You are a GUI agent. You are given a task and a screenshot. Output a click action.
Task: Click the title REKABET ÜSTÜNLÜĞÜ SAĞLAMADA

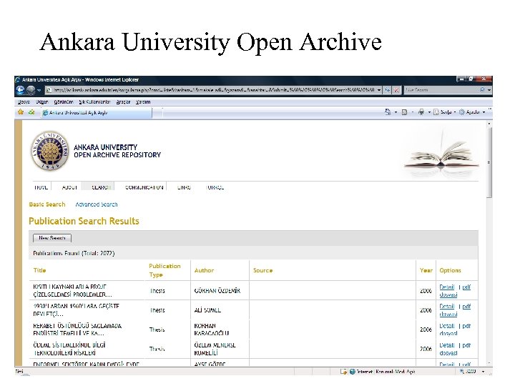[x=77, y=330]
